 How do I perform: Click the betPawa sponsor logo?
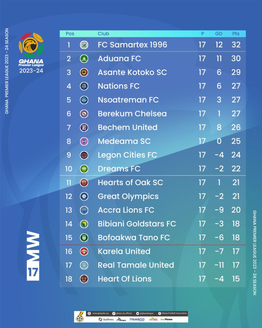coord(166,319)
